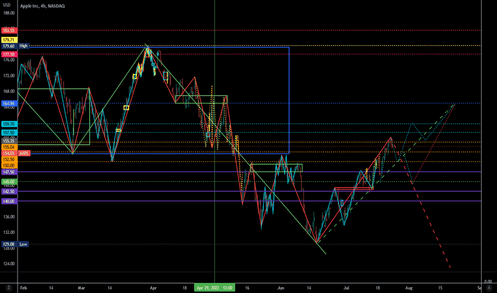Image resolution: width=497 pixels, height=293 pixels.
Task: Click the purple 147.50 price label
Action: coord(9,172)
